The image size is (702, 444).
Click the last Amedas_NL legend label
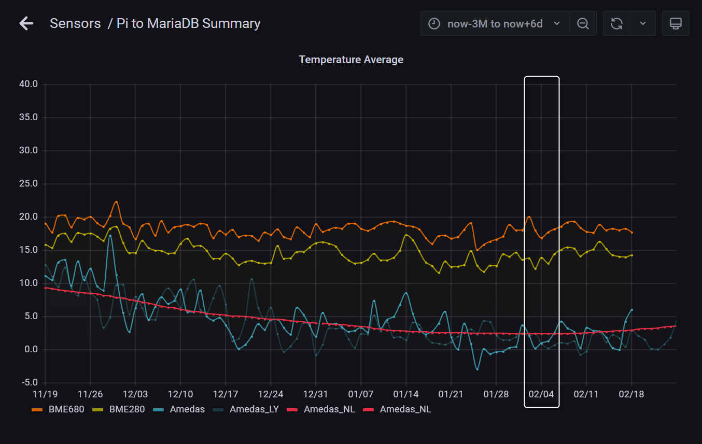[x=405, y=409]
